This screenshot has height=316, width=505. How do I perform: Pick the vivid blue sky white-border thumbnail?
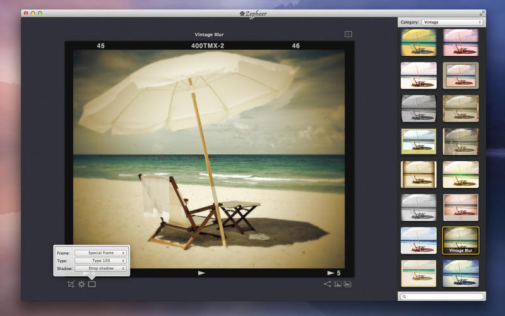[x=419, y=241]
